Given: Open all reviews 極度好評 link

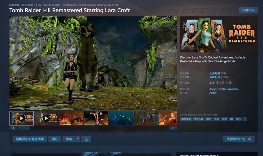Looking at the screenshot, I should 215,77.
